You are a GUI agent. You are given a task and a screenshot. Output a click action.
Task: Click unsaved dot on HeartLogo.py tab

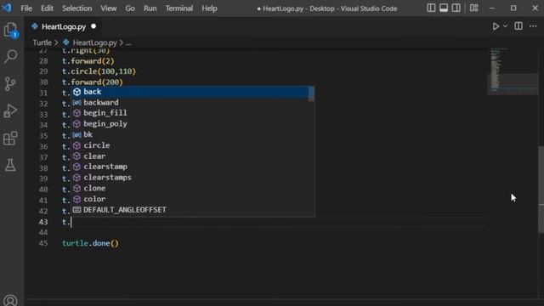pyautogui.click(x=93, y=26)
